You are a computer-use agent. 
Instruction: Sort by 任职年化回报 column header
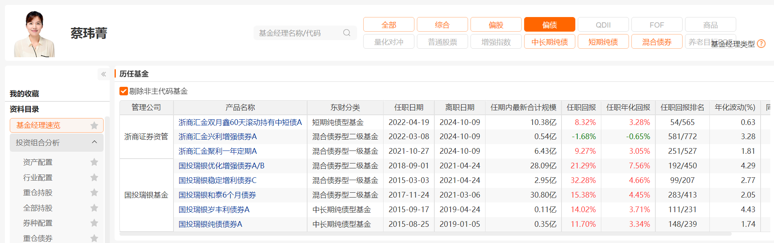click(x=629, y=108)
